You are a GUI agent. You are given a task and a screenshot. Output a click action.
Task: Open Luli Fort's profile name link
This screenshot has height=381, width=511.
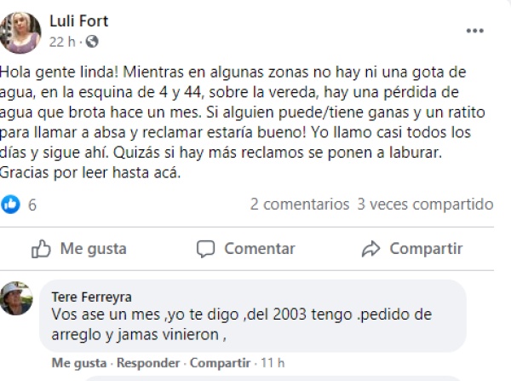click(x=79, y=21)
